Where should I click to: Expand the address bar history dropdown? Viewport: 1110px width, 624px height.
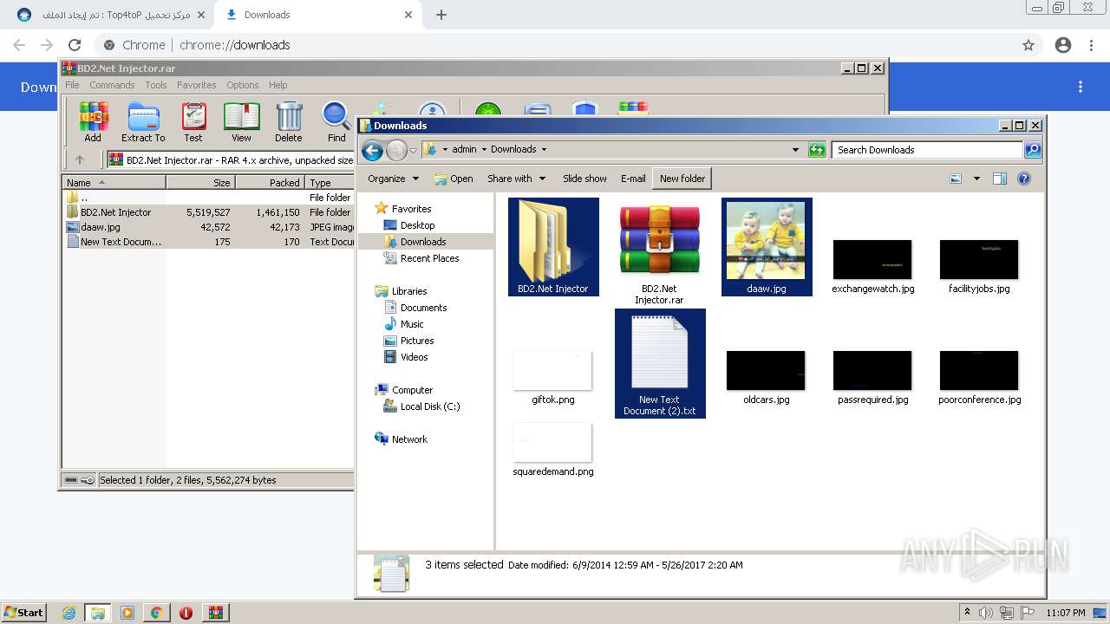tap(795, 150)
